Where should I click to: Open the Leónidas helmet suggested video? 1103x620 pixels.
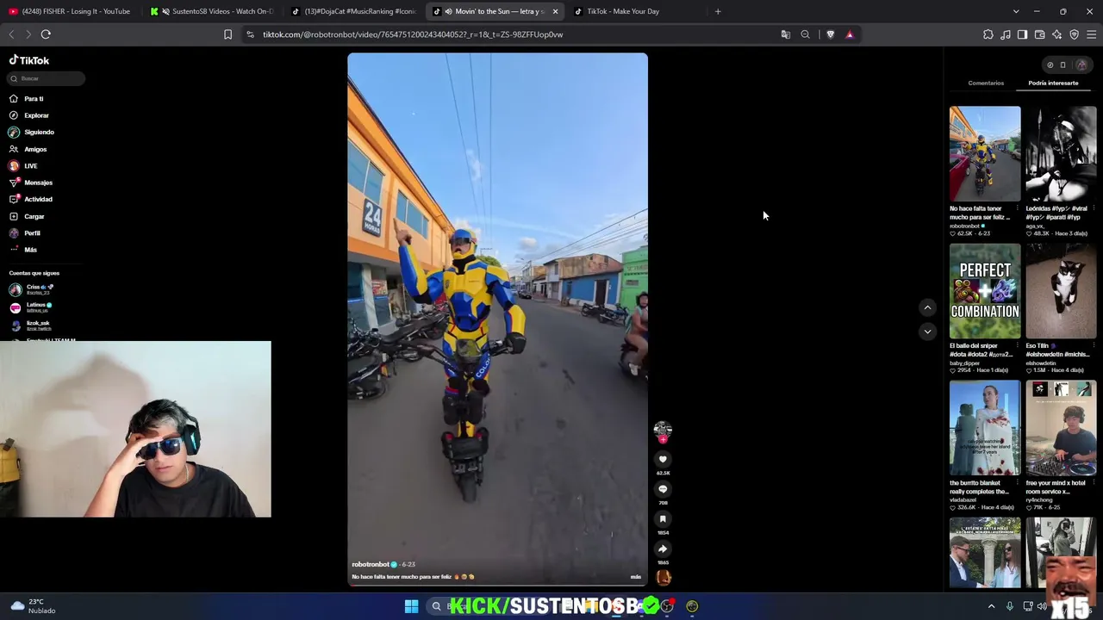pos(1061,154)
